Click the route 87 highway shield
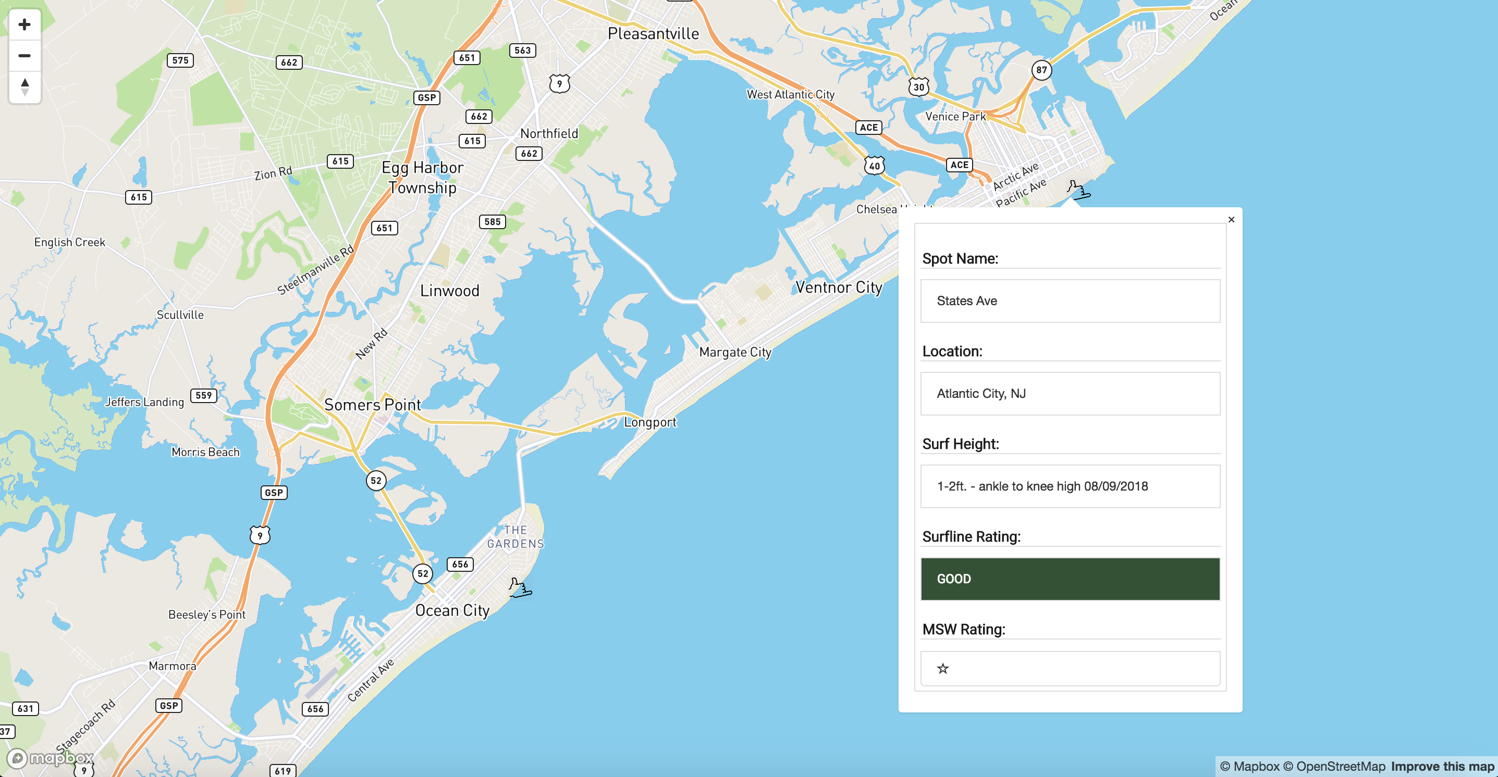Screen dimensions: 1498x777 (x=1041, y=70)
